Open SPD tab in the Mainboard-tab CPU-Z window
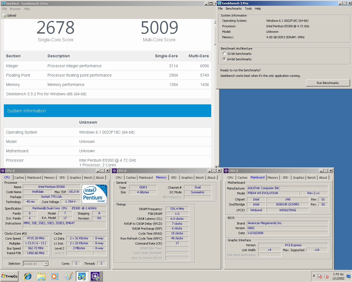This screenshot has width=352, height=282. point(285,178)
